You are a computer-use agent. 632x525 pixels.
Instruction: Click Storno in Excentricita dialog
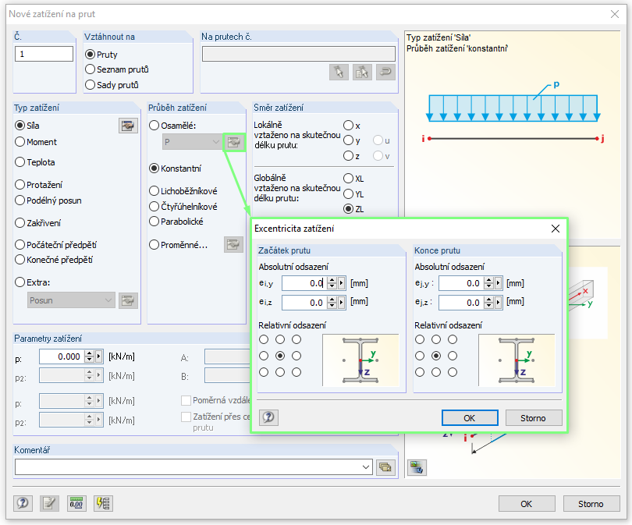coord(533,418)
